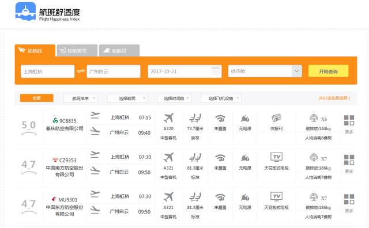Click takeoff icon in 9C8835 row
This screenshot has width=369, height=228.
95,115
